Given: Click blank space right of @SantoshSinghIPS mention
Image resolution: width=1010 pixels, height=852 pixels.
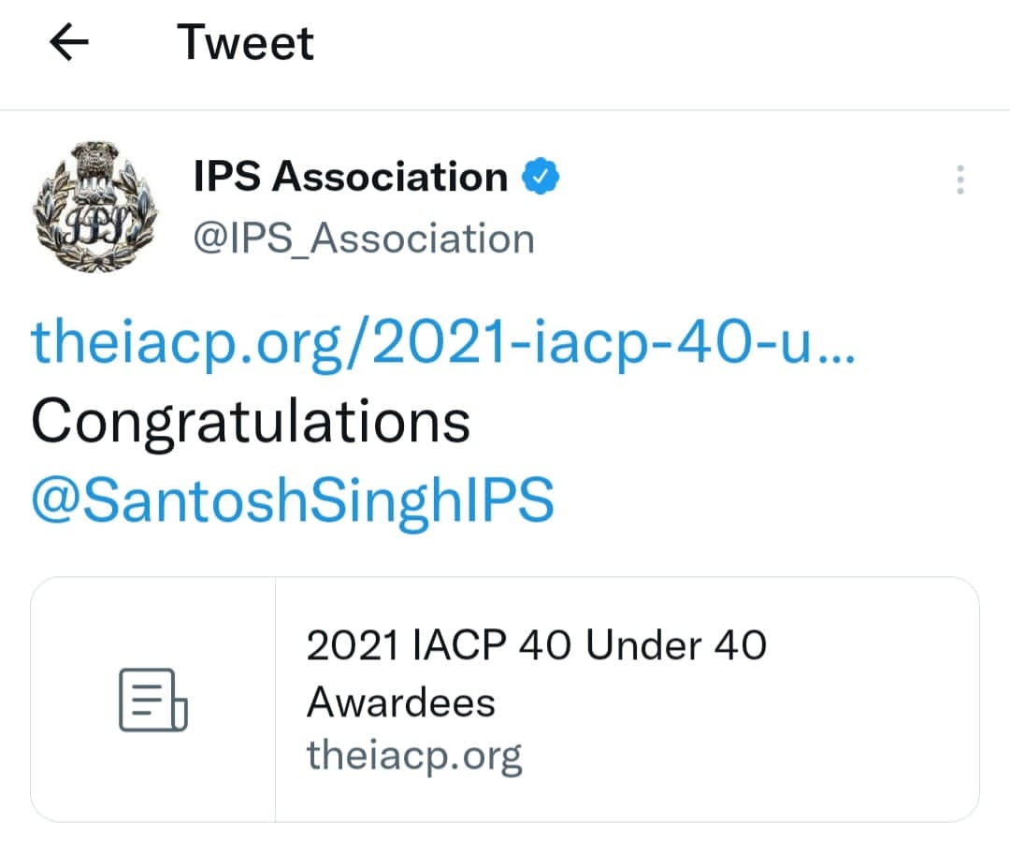Looking at the screenshot, I should click(767, 501).
